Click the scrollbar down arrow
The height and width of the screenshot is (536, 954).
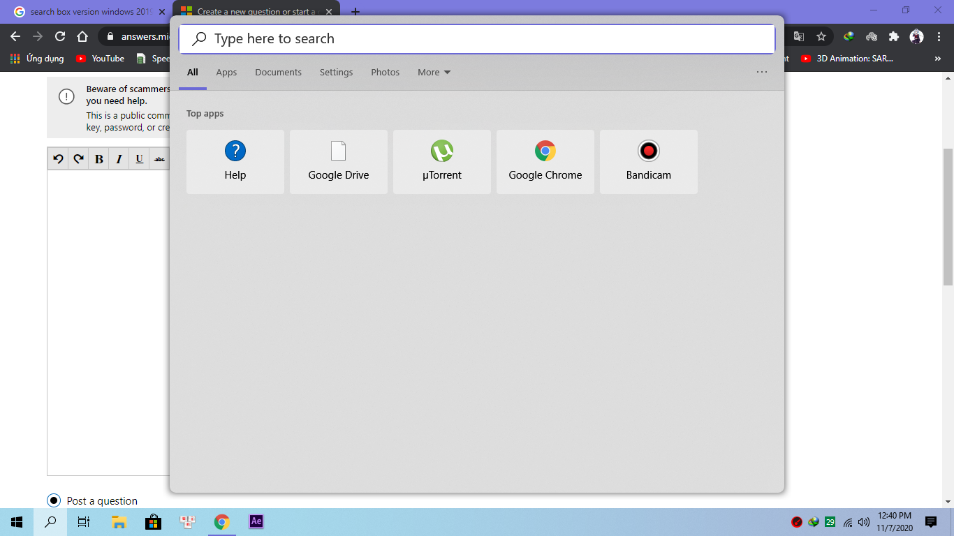948,501
